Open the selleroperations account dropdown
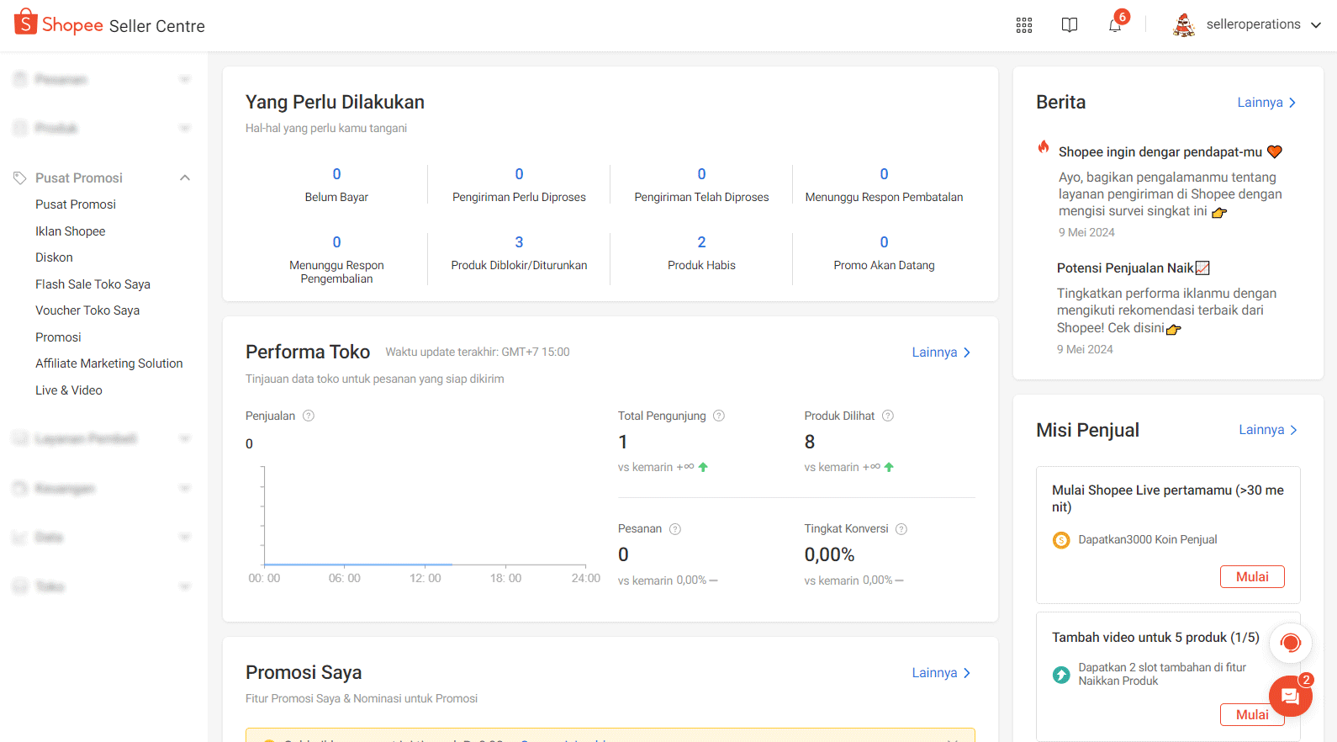Image resolution: width=1337 pixels, height=742 pixels. 1247,25
